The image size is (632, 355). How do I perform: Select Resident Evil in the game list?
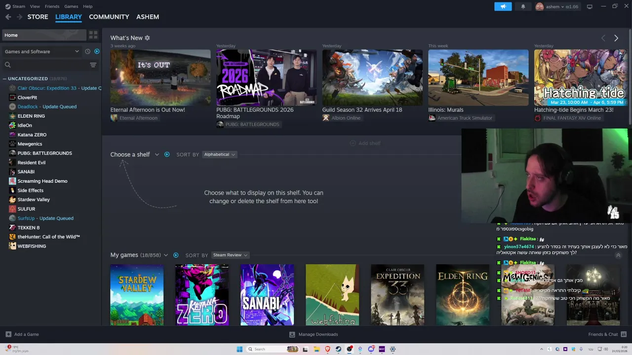click(32, 163)
